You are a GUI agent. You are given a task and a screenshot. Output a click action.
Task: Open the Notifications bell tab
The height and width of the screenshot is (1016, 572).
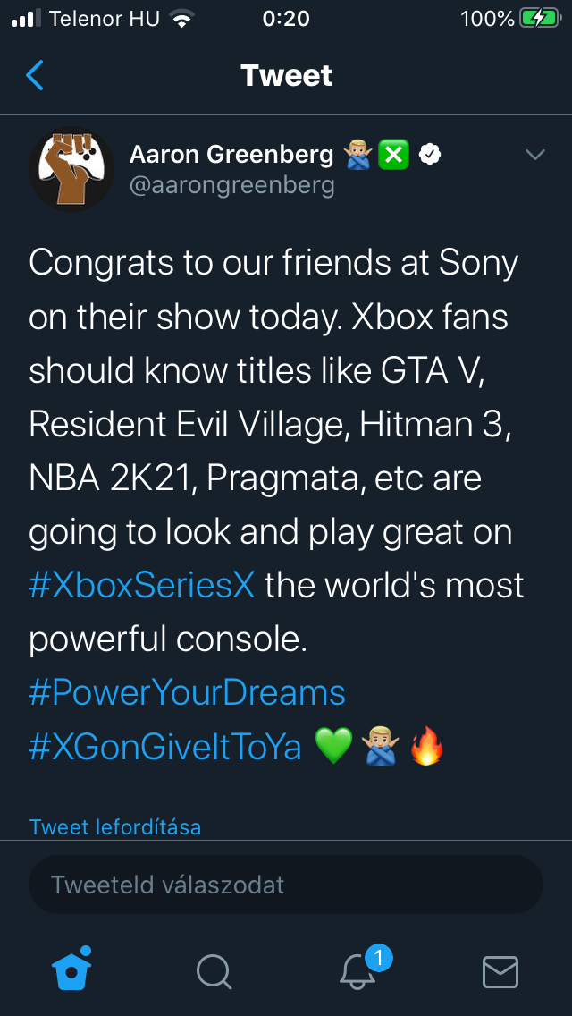(359, 971)
